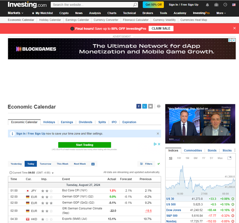This screenshot has height=223, width=239.
Task: Switch to the Holidays tab
Action: pyautogui.click(x=49, y=122)
